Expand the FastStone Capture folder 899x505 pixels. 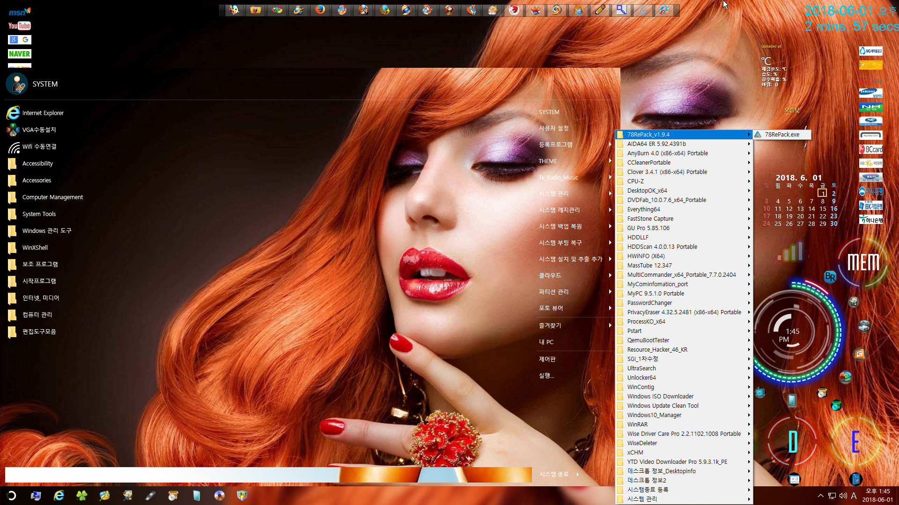[x=684, y=219]
